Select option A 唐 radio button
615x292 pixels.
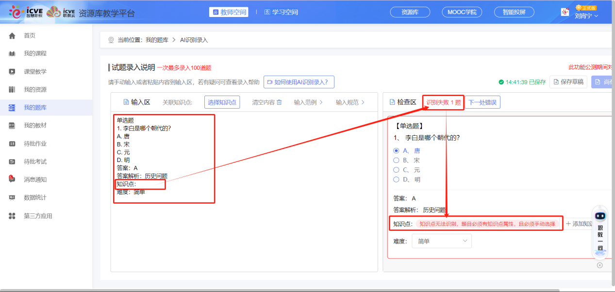point(396,151)
